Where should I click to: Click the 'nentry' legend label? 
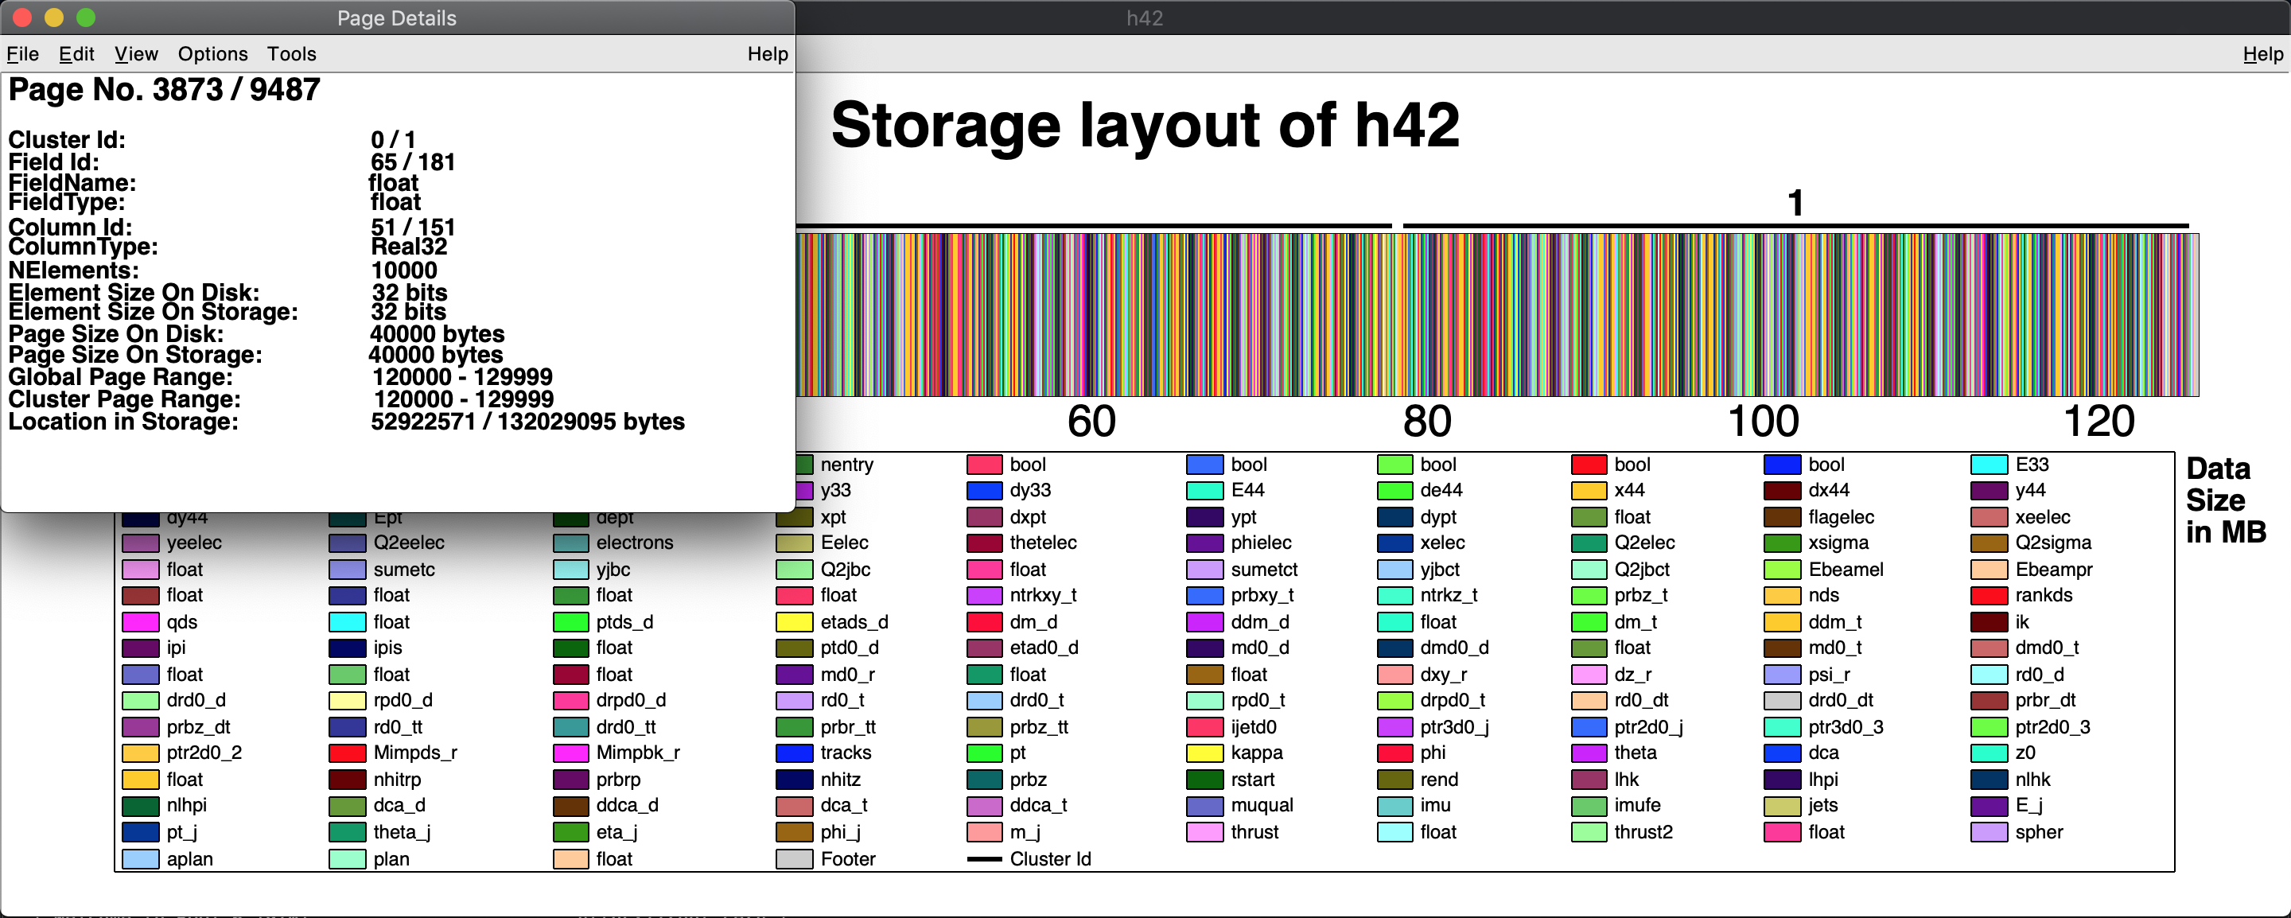point(846,465)
